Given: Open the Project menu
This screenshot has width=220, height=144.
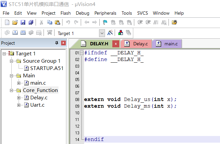Looking at the screenshot, I should point(49,13).
